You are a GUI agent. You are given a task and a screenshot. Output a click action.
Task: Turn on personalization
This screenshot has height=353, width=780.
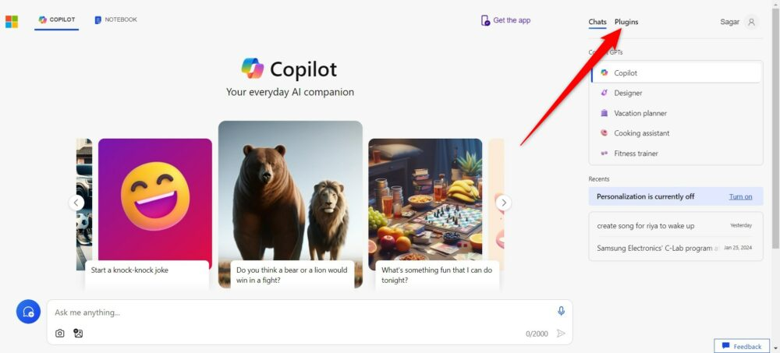740,196
